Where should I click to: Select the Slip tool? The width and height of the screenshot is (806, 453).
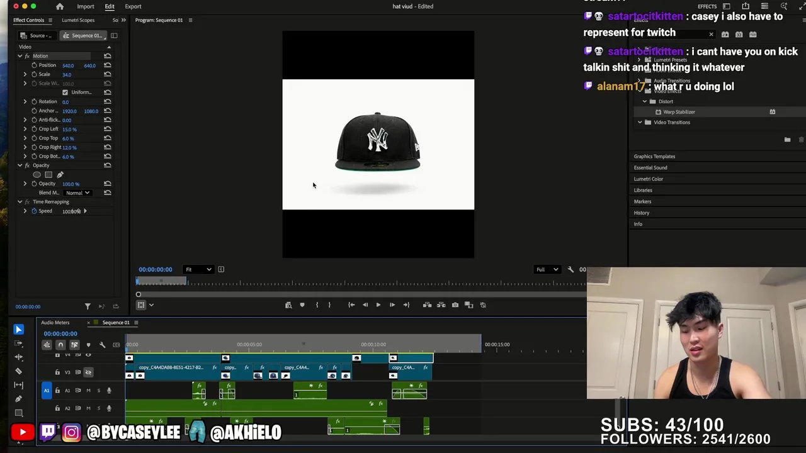tap(18, 385)
